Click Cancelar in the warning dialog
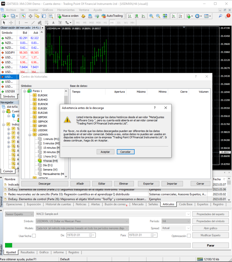232x262 pixels. pos(126,152)
